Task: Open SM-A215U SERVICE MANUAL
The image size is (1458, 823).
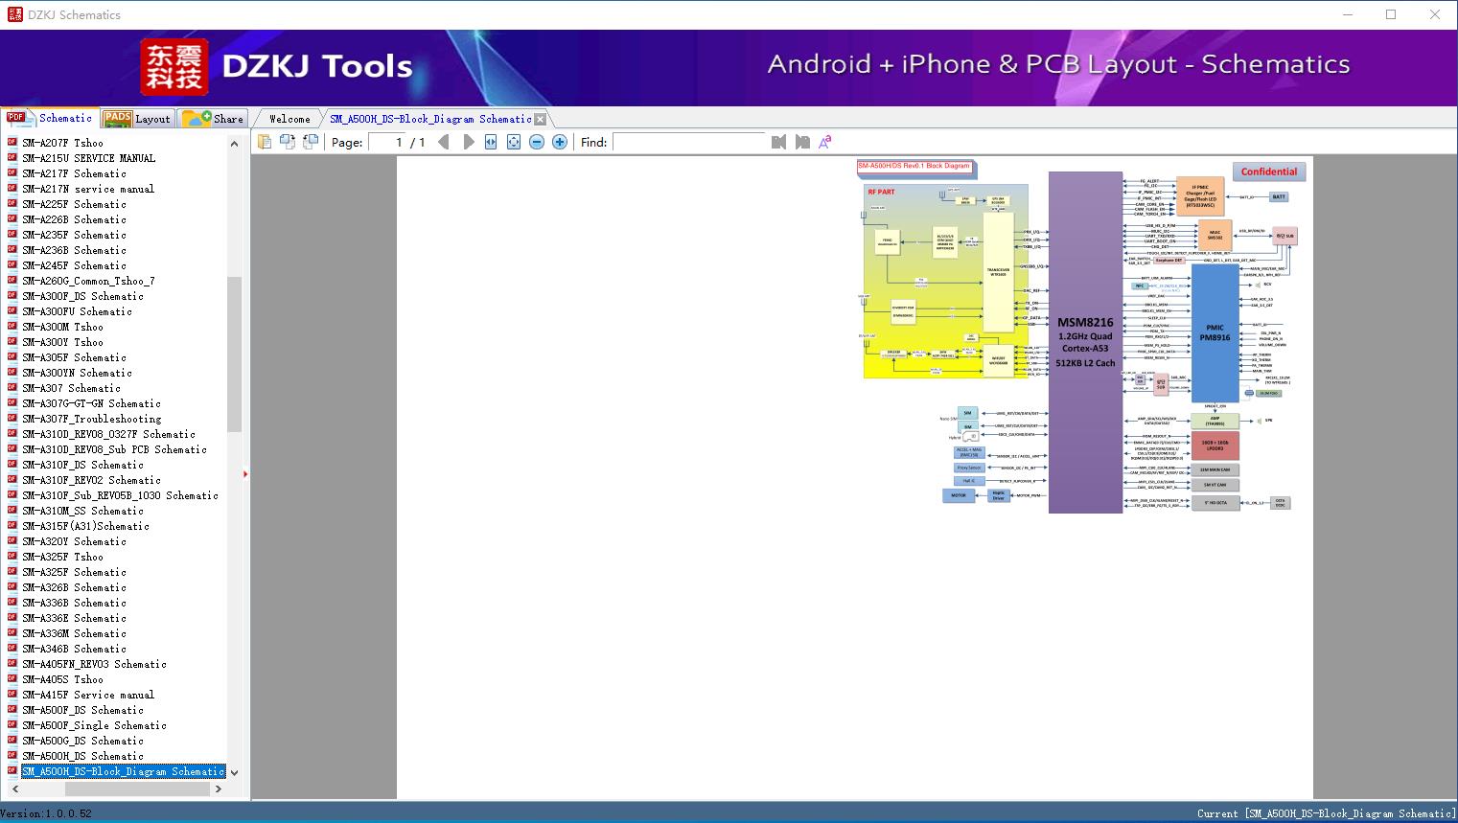Action: coord(88,158)
